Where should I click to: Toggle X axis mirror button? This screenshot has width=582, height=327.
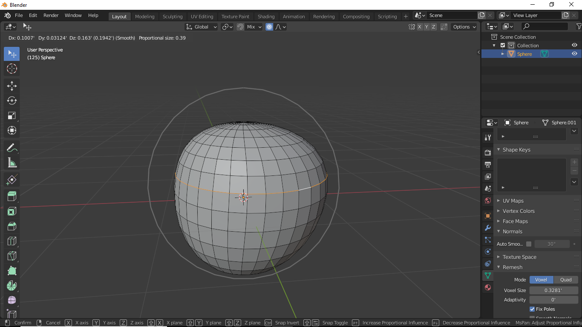pos(420,27)
